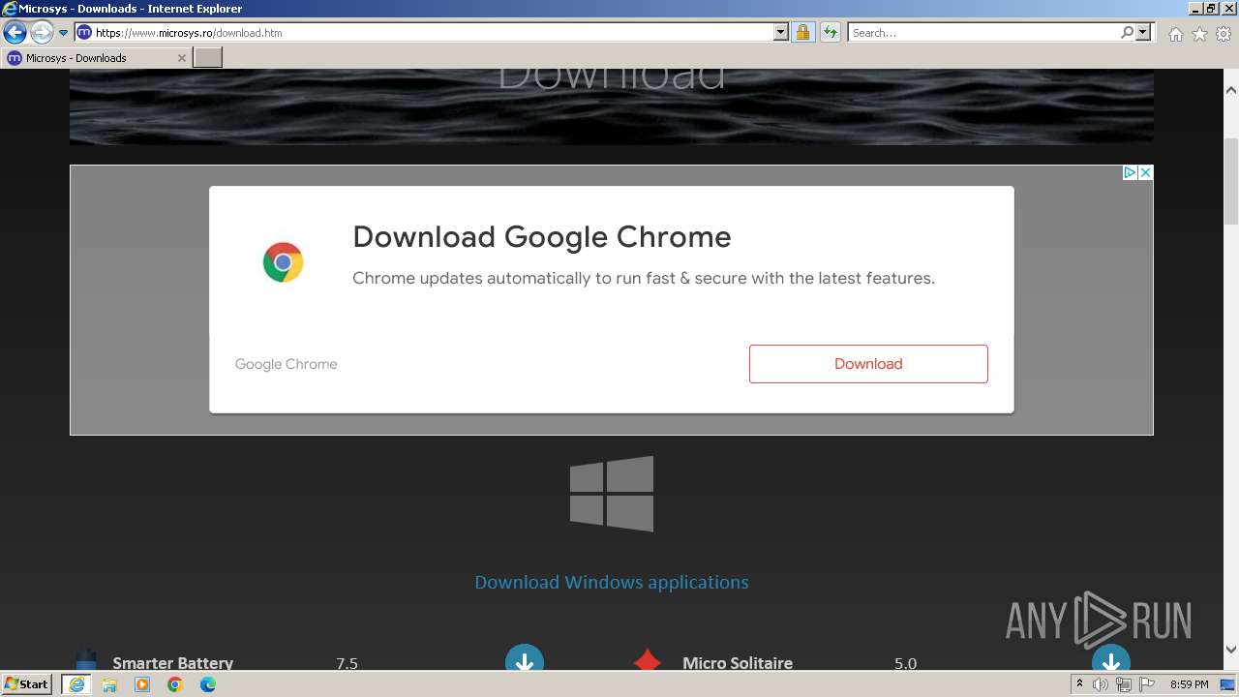This screenshot has height=697, width=1239.
Task: Click the Action Center flag icon
Action: point(1145,684)
